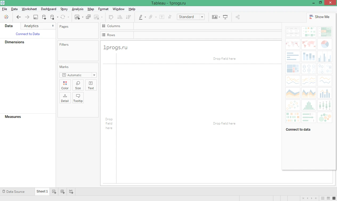Click the Connect to Data link

pyautogui.click(x=28, y=34)
